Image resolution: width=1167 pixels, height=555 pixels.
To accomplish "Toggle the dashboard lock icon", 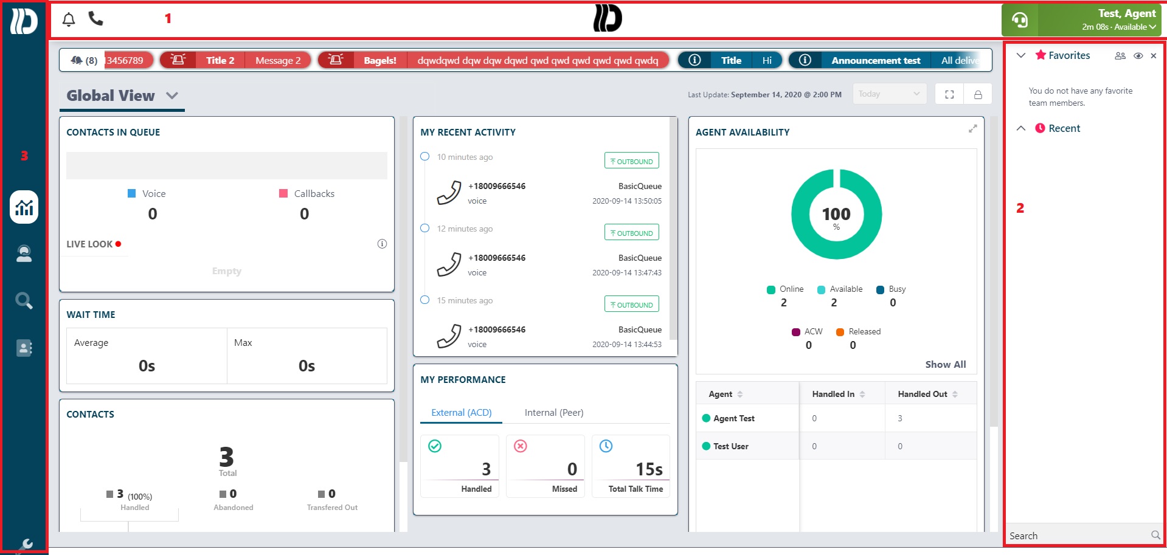I will tap(978, 94).
